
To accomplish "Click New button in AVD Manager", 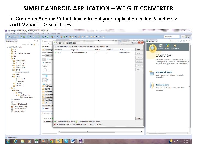I will [139, 50].
